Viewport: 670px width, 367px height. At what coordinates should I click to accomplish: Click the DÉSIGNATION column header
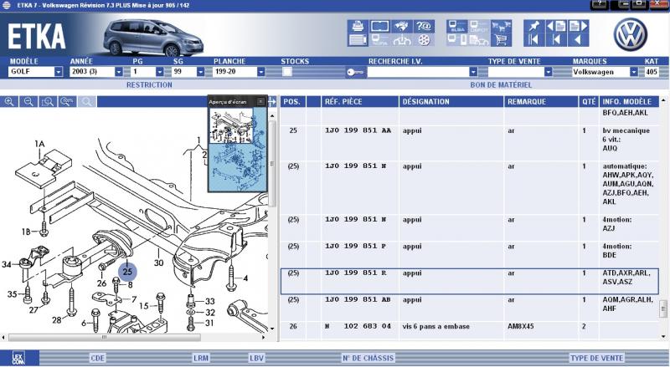[x=451, y=101]
